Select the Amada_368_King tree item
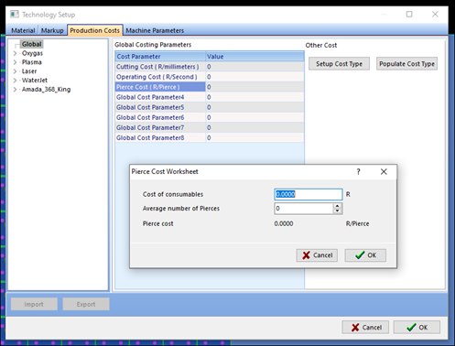 (x=46, y=90)
